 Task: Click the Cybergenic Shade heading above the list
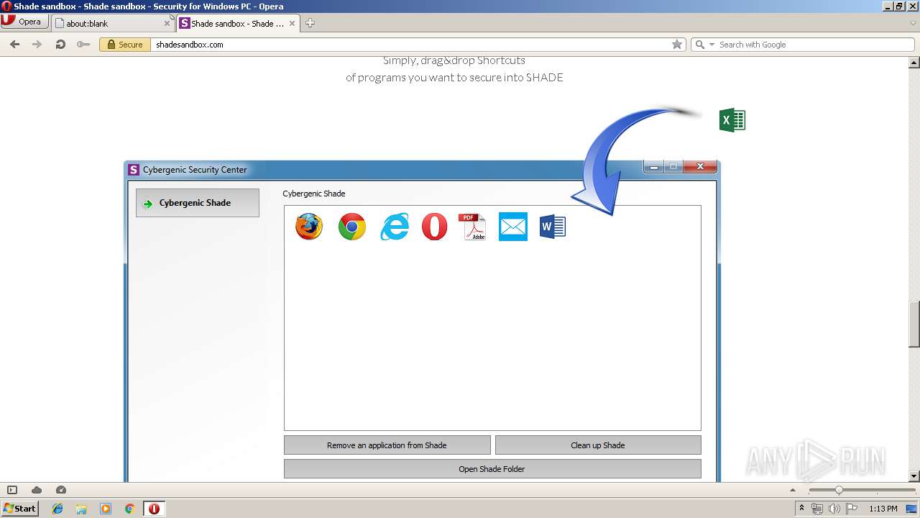(x=314, y=194)
